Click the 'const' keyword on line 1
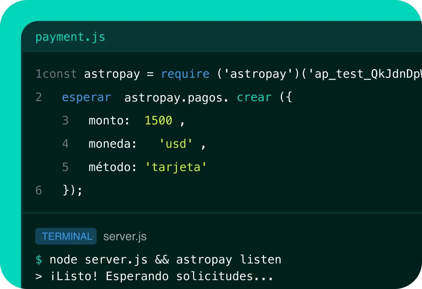The height and width of the screenshot is (289, 422). tap(60, 74)
